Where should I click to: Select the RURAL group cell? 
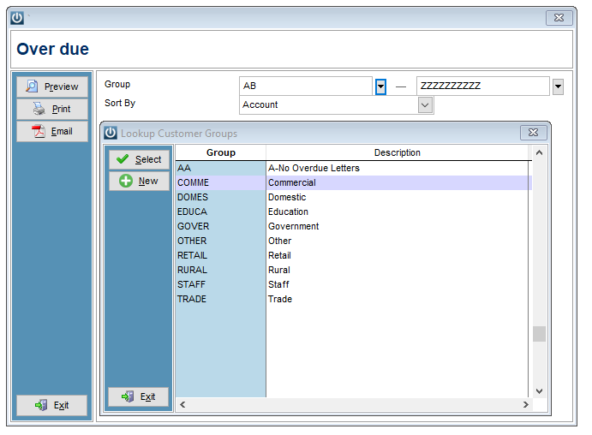click(221, 270)
